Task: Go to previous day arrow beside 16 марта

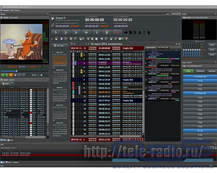Action: 86,44
